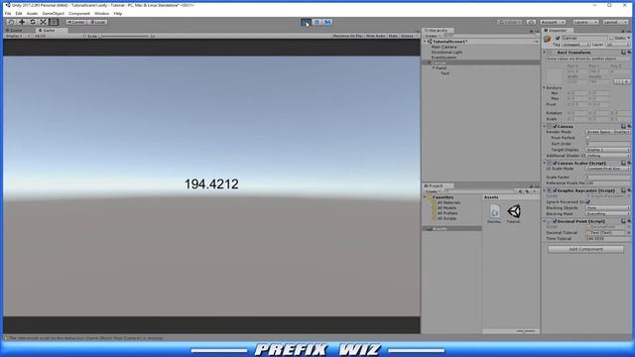Toggle the Pixel Perfect checkbox
The image size is (635, 357).
tap(587, 138)
